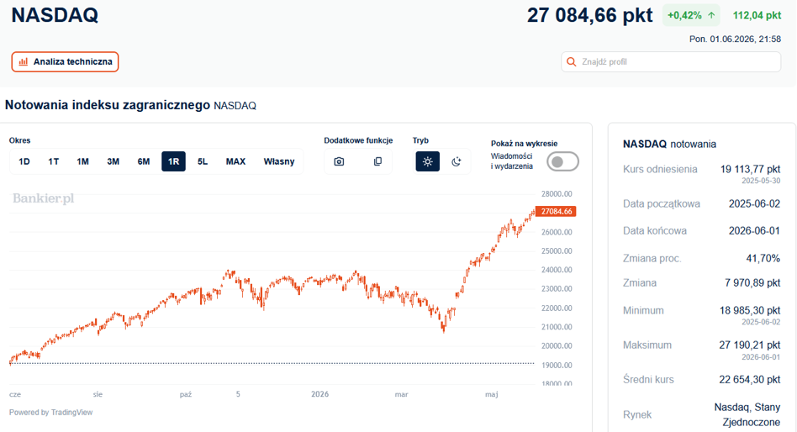The height and width of the screenshot is (432, 797).
Task: Click Data początkowa value 2025-06-02
Action: coord(754,203)
